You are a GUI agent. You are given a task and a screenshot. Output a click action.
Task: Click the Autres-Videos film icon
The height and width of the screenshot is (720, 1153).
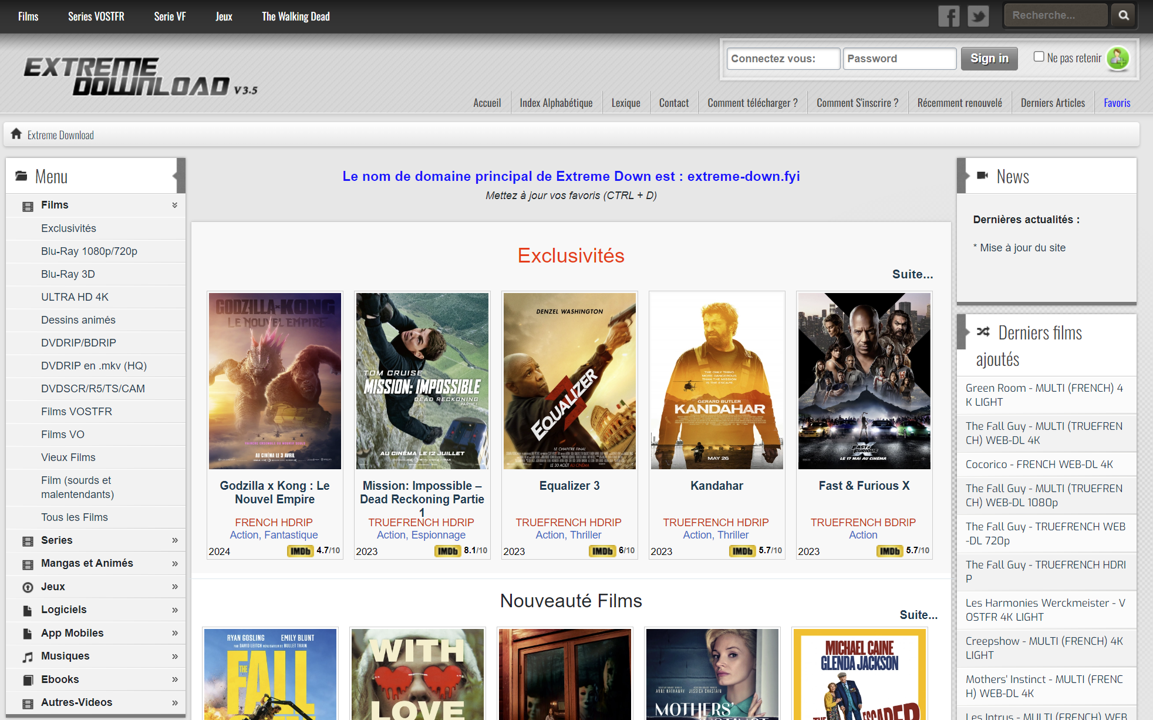[x=28, y=704]
